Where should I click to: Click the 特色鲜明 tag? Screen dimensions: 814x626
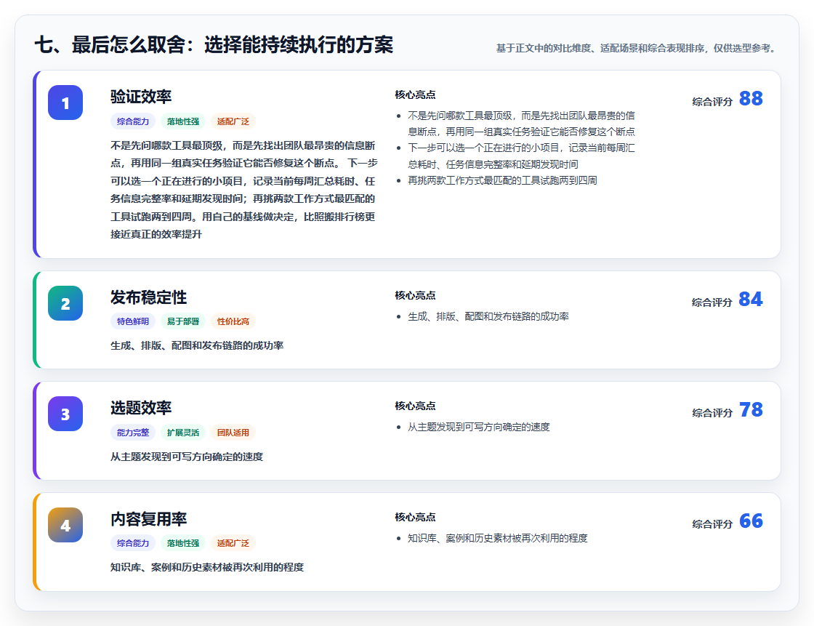point(133,321)
